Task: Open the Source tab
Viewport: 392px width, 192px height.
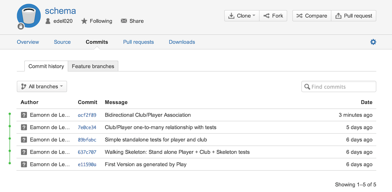Action: pos(62,42)
